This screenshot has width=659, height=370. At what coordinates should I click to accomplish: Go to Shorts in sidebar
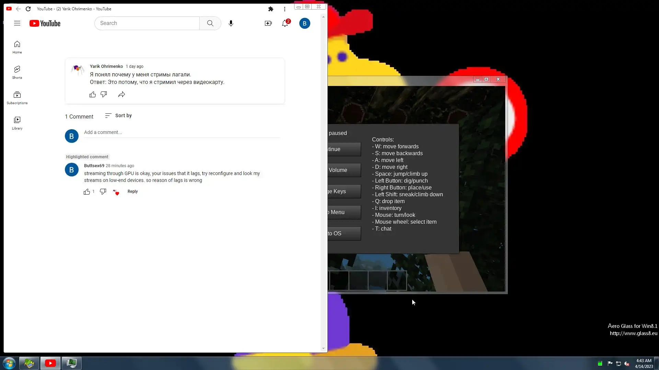click(17, 72)
